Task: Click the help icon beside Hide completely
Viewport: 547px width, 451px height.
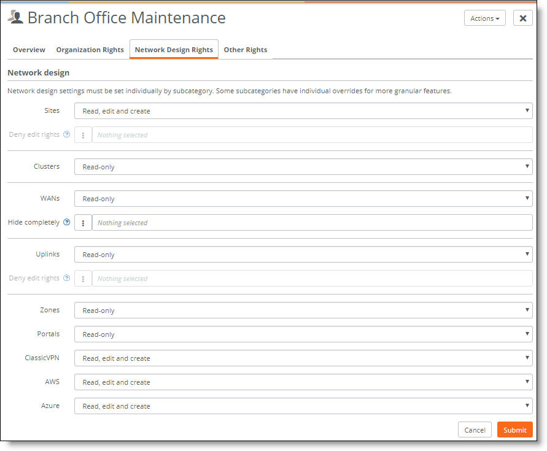Action: tap(67, 222)
